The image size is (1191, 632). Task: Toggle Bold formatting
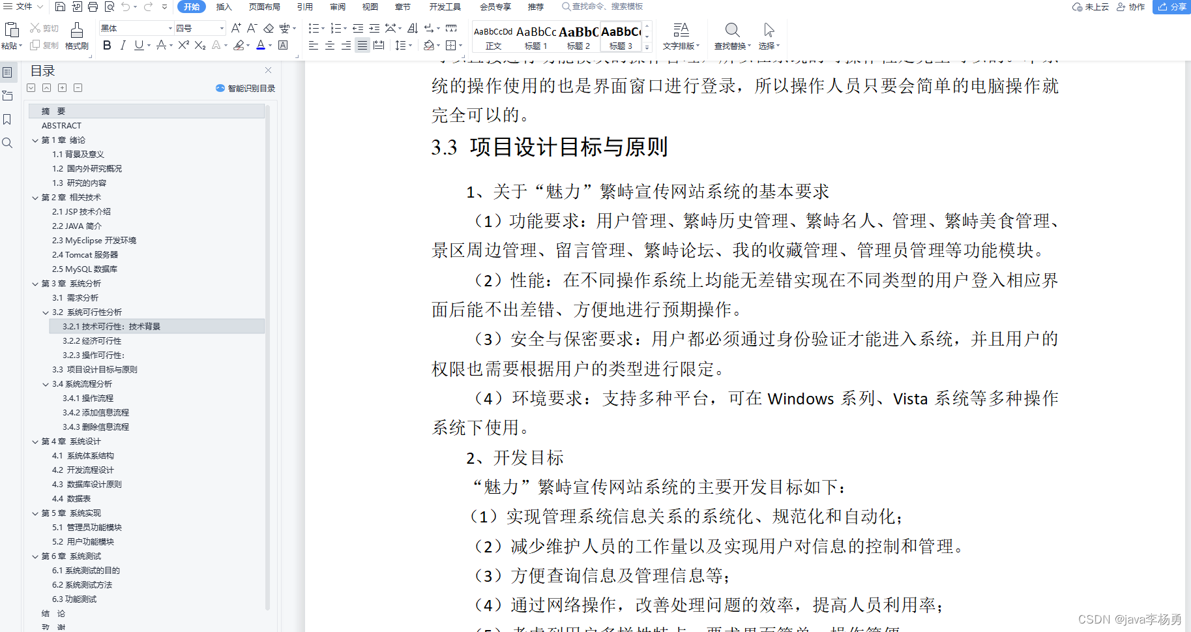[107, 45]
